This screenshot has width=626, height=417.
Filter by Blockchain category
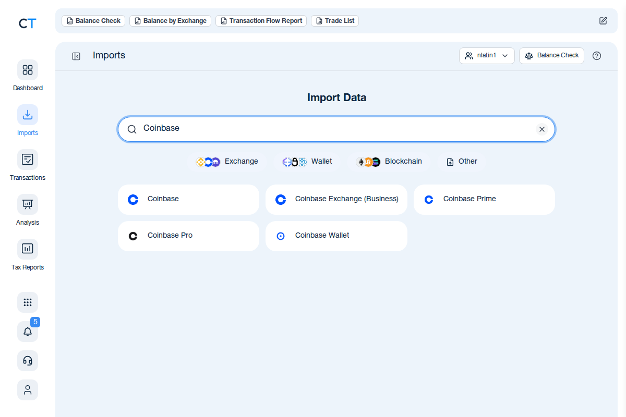coord(389,162)
